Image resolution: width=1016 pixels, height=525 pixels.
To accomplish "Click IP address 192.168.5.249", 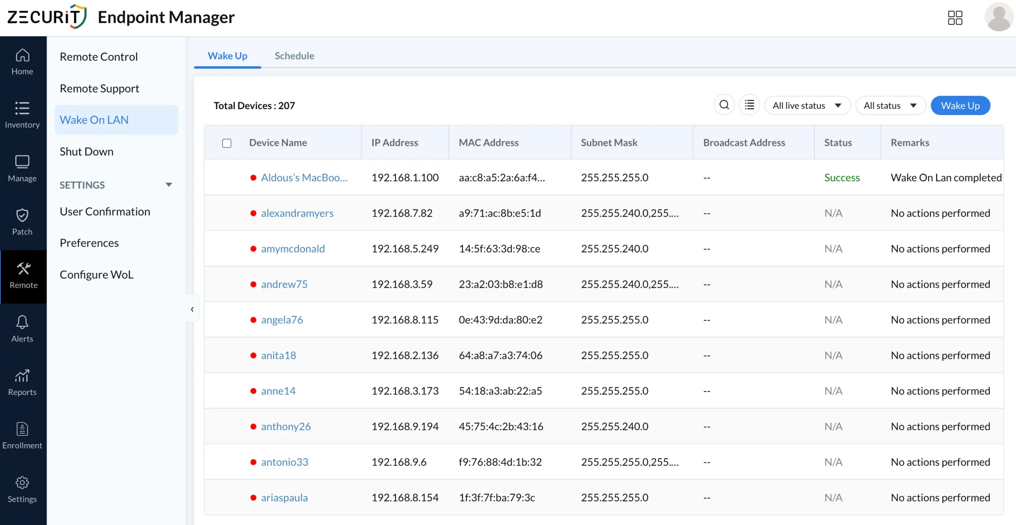I will point(405,249).
